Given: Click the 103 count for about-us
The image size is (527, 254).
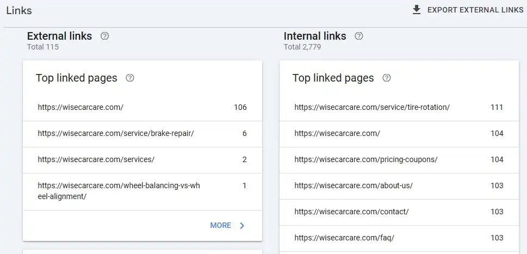Looking at the screenshot, I should (x=497, y=186).
